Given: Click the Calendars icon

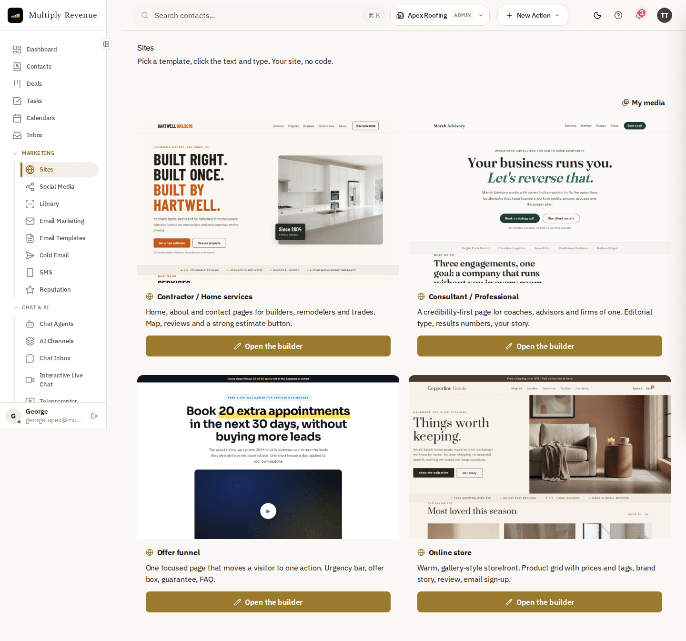Looking at the screenshot, I should click(x=17, y=118).
